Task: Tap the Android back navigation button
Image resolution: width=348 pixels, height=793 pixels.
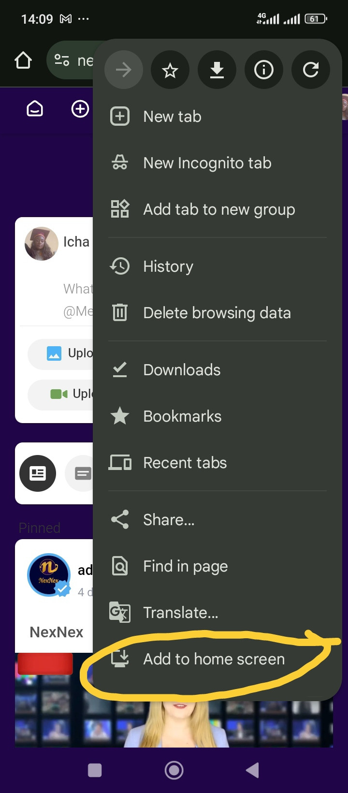Action: pyautogui.click(x=252, y=770)
